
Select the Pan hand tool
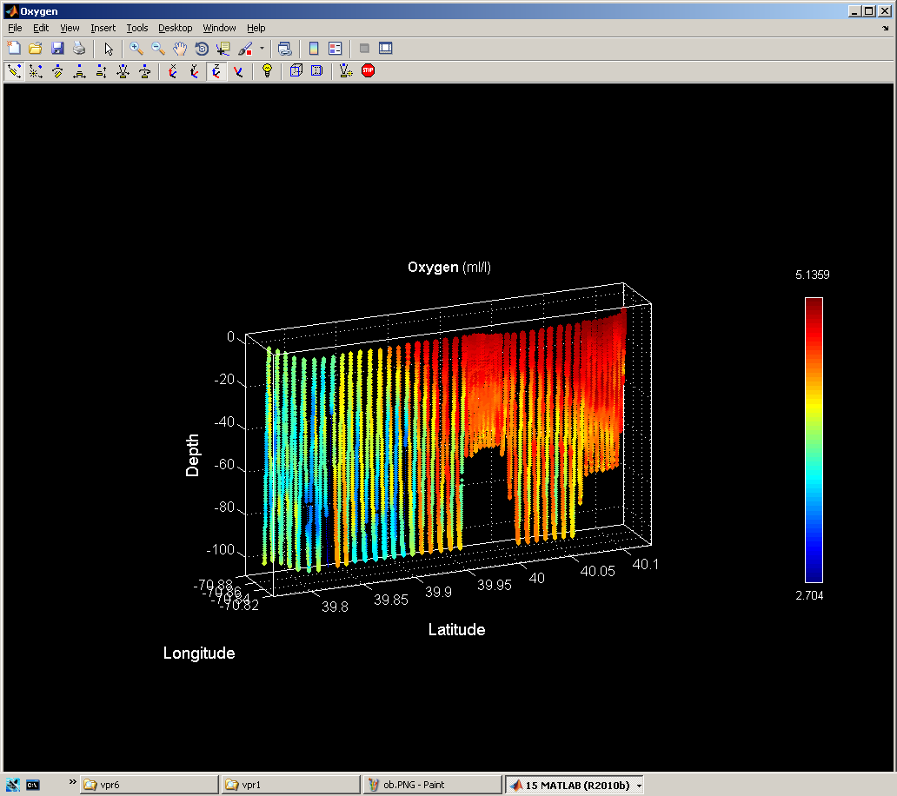click(180, 49)
